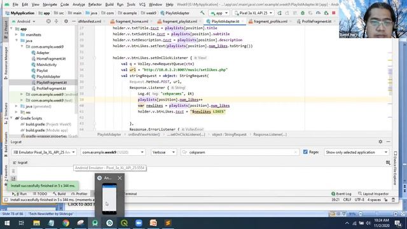Open Show only selected application dropdown
The image size is (407, 229).
[357, 152]
